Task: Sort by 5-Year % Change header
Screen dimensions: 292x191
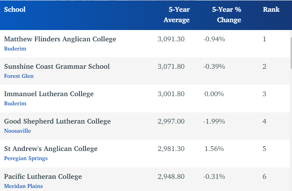Action: coord(226,15)
